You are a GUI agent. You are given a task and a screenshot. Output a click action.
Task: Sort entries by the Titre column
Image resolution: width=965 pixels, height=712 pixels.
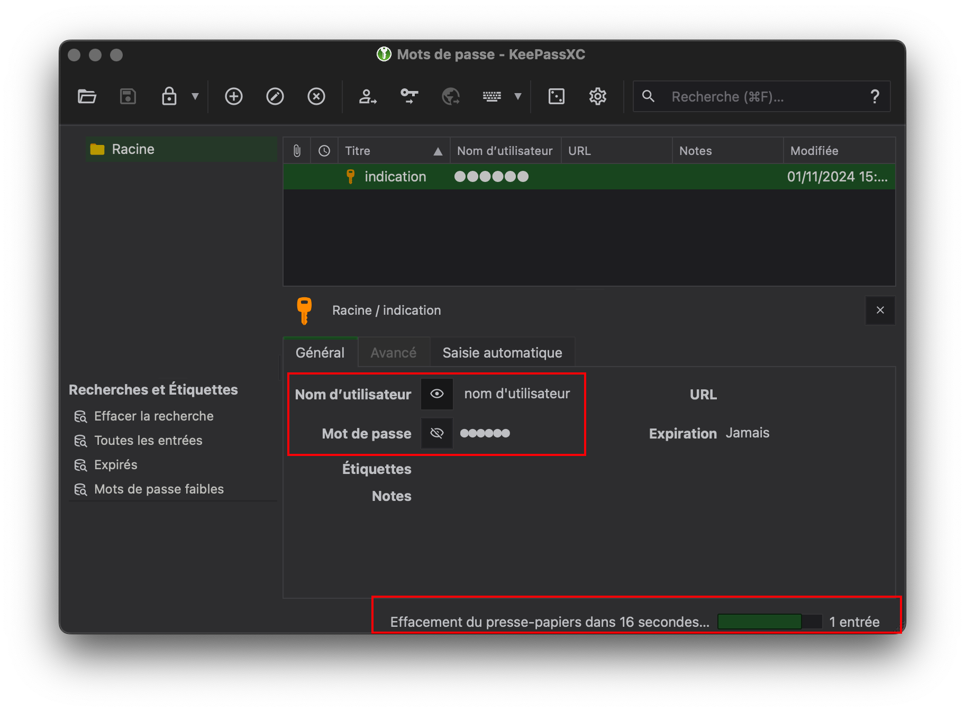click(394, 151)
